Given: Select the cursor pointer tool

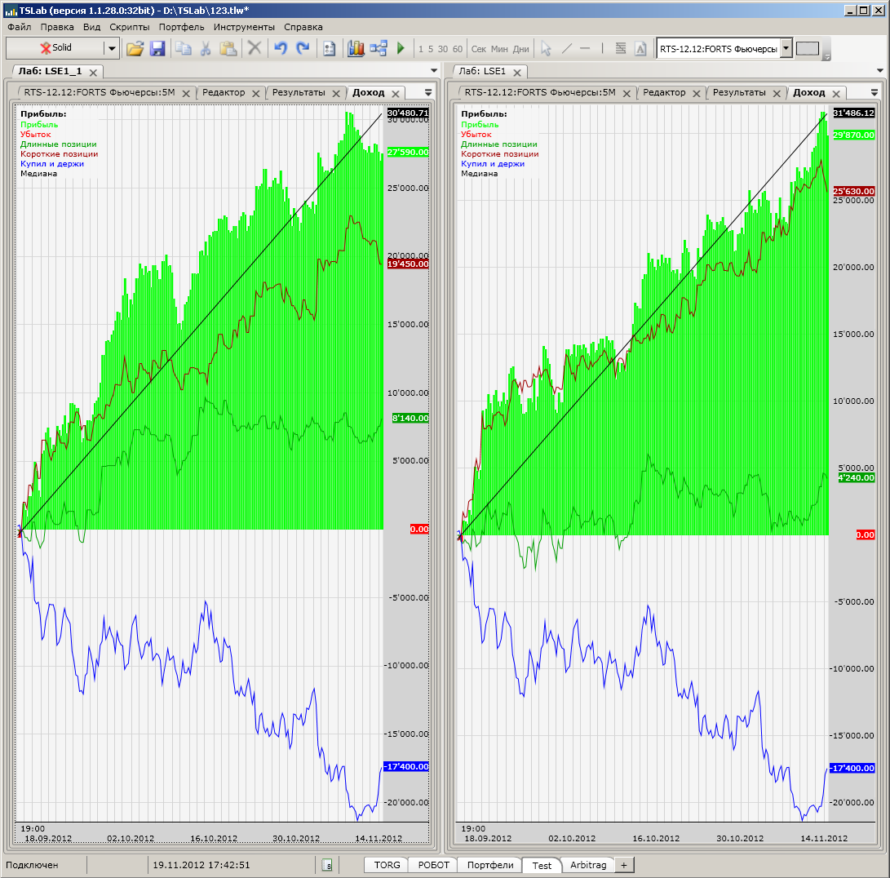Looking at the screenshot, I should (x=546, y=49).
